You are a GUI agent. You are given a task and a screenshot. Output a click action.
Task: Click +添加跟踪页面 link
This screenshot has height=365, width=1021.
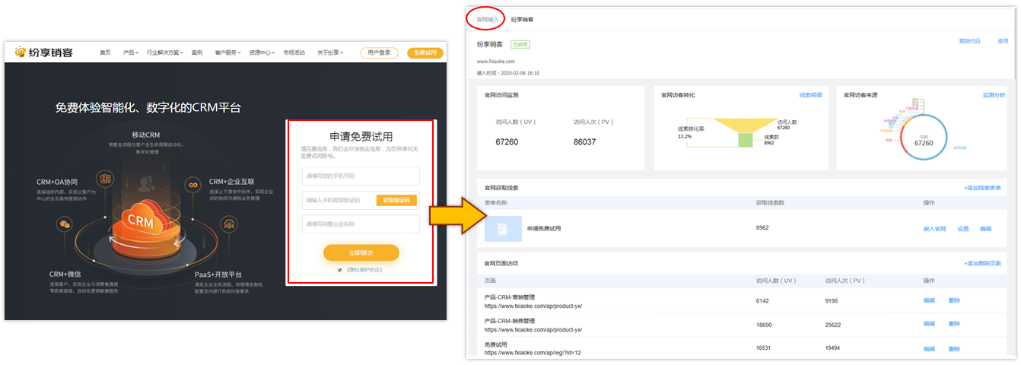click(982, 263)
